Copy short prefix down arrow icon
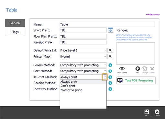This screenshot has height=119, width=165. pos(110,30)
